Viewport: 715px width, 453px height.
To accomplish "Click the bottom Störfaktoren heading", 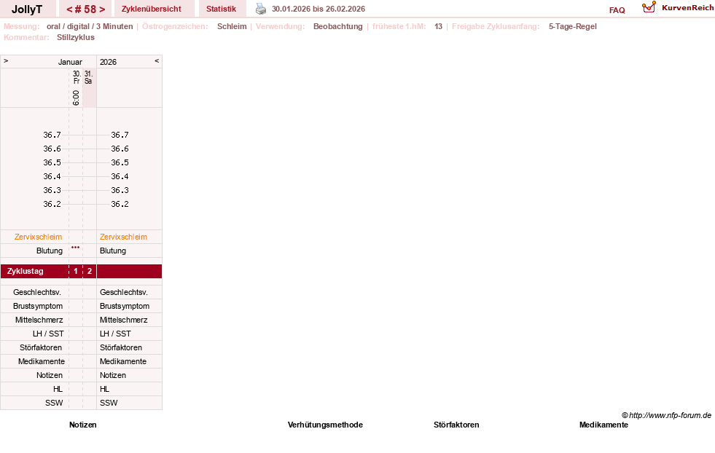I will [x=456, y=425].
